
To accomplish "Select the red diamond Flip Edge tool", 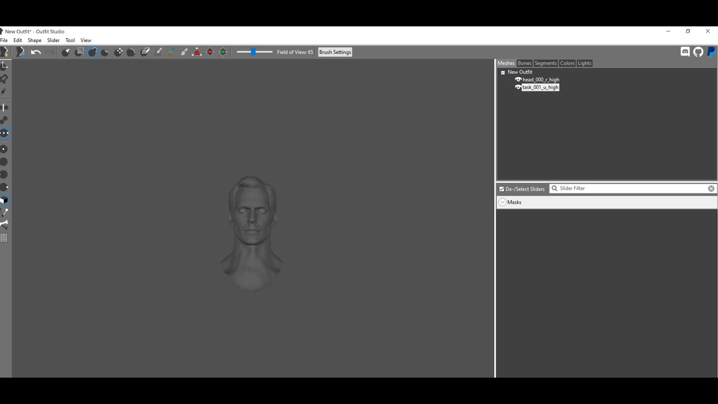I will (x=210, y=52).
